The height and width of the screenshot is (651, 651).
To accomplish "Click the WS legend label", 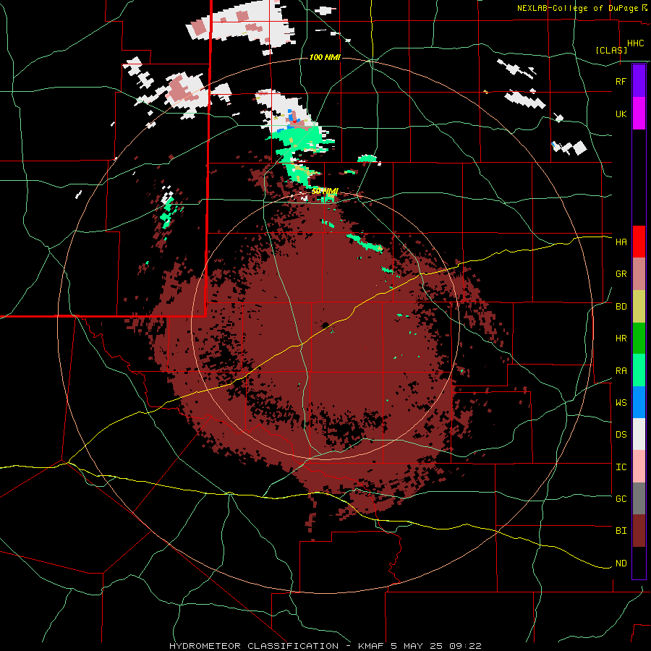I will click(x=621, y=403).
